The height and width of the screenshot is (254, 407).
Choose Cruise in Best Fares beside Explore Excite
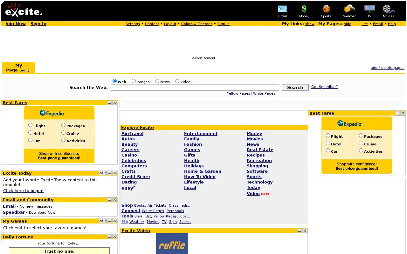click(361, 143)
